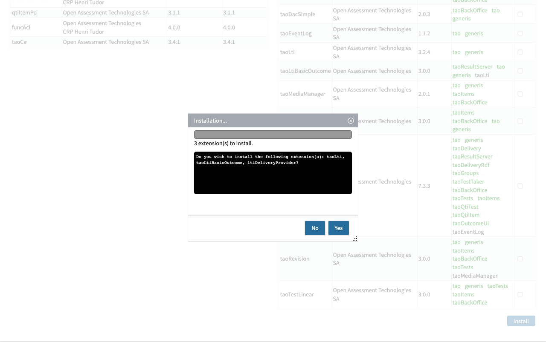Select the taoMediaManager extension checkbox

coord(520,94)
